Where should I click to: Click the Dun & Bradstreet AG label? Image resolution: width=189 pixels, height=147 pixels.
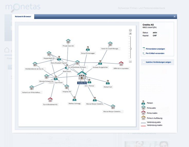[x=50, y=105]
